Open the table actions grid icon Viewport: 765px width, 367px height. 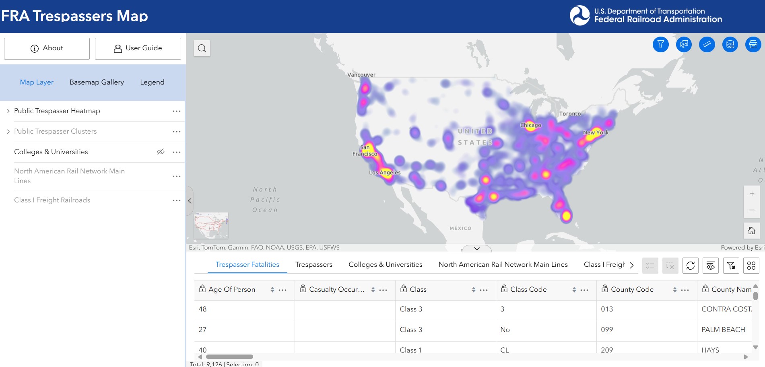(x=751, y=266)
